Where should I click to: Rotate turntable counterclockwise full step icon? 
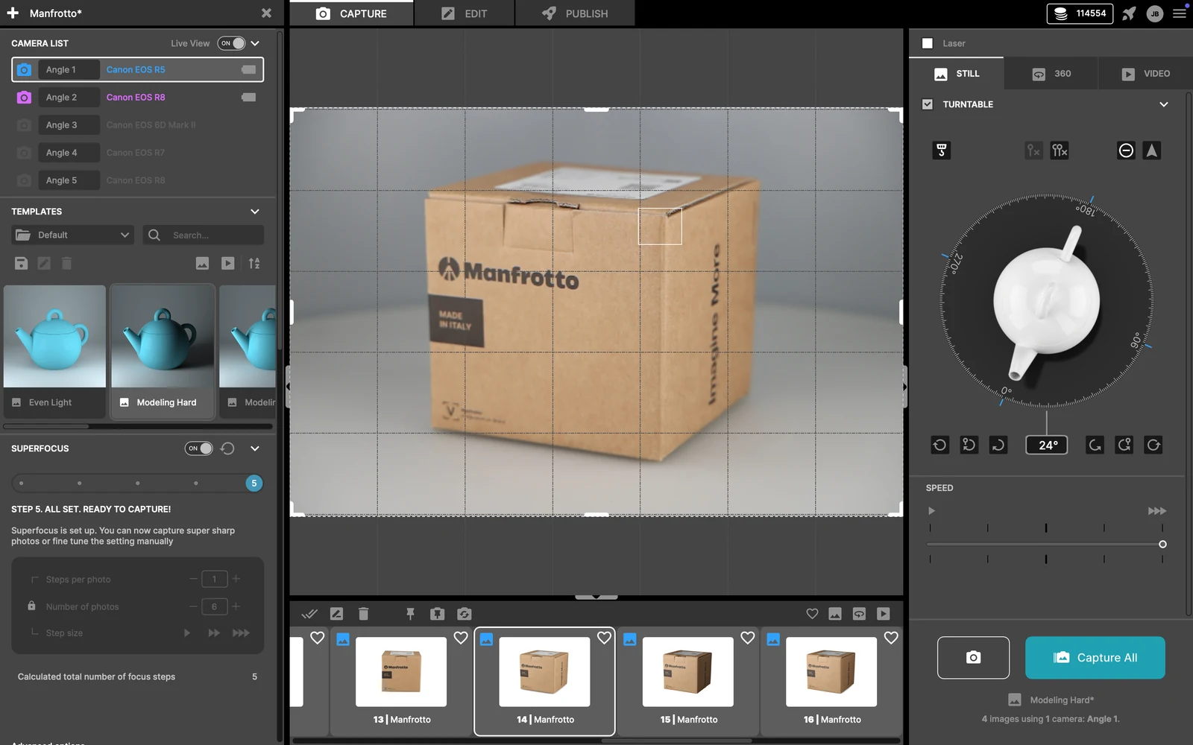tap(939, 445)
